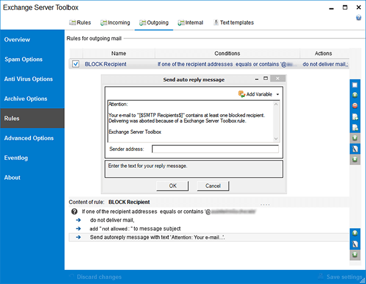Click 'do not deliver mail,;' actions cell
Viewport: 366px width, 284px height.
(325, 64)
